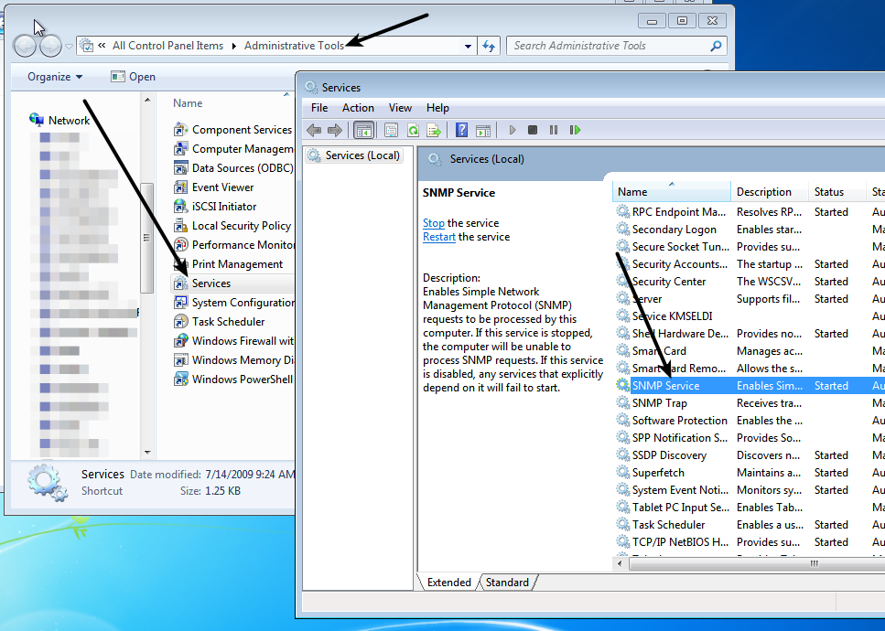Select Services (Local) in the console tree
This screenshot has height=631, width=885.
click(x=362, y=155)
